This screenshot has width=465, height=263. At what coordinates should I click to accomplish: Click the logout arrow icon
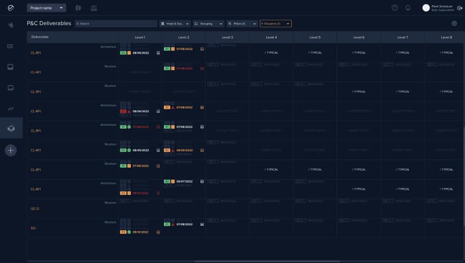[x=460, y=8]
